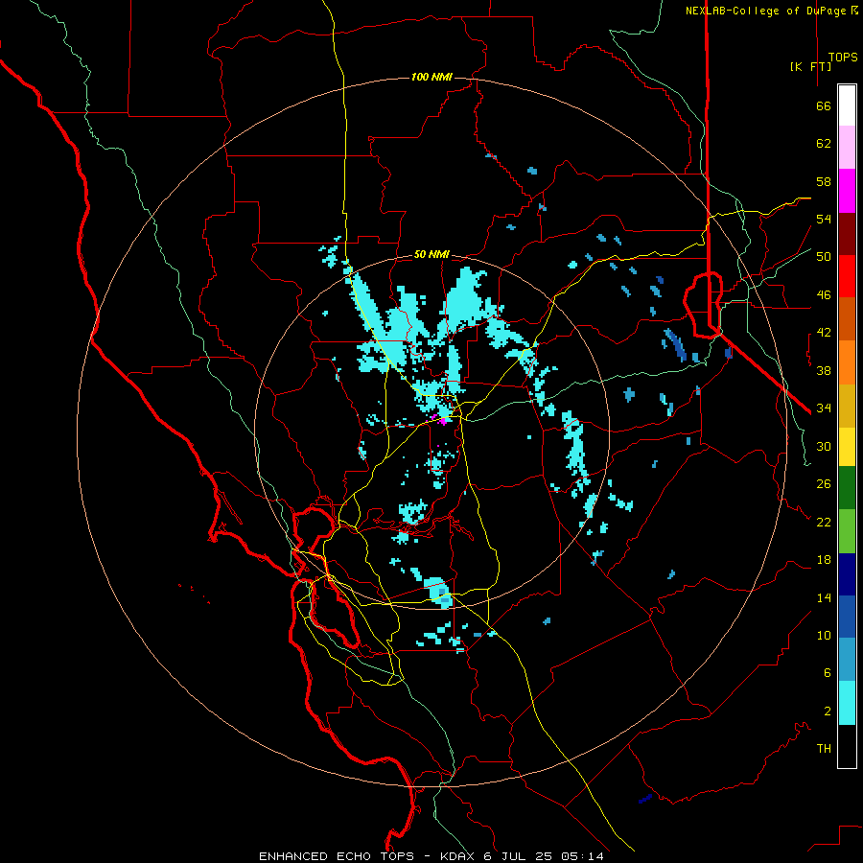Click the legend value 46
863x863 pixels.
(824, 295)
